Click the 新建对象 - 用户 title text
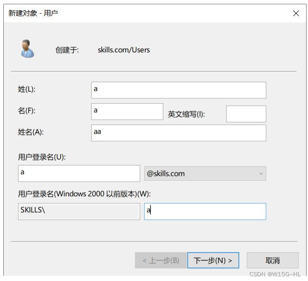 tap(33, 13)
